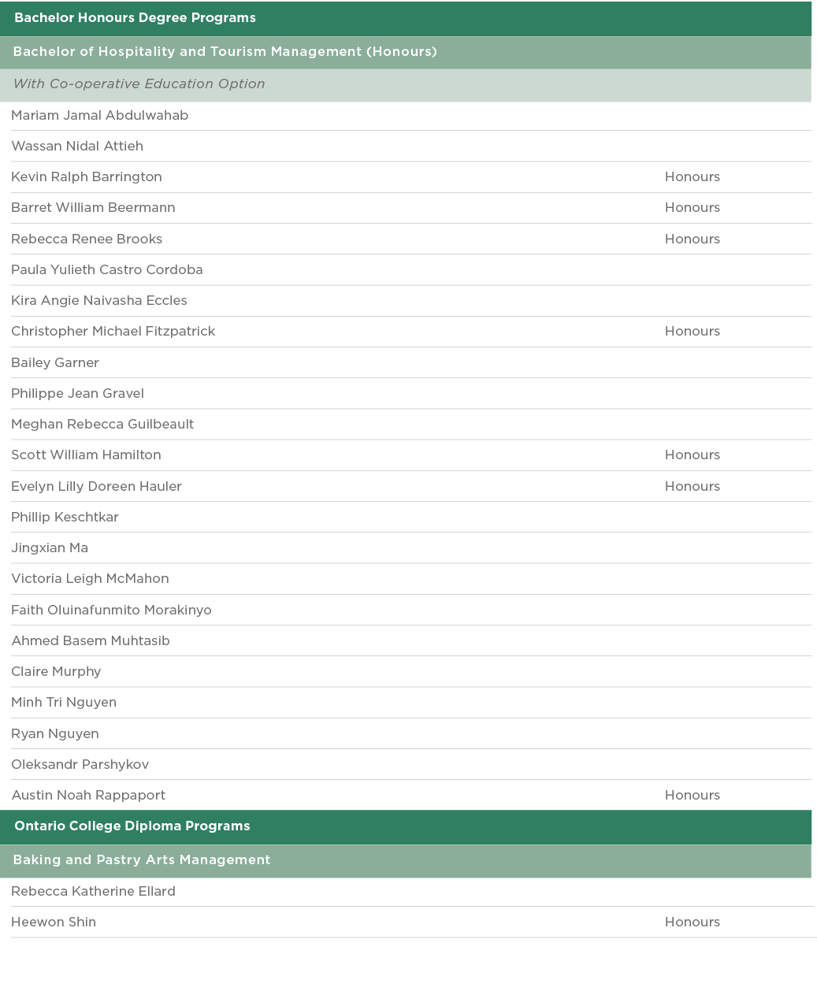Select the name Mariam Jamal Abdulwahab
Screen dimensions: 817x991
coord(100,116)
